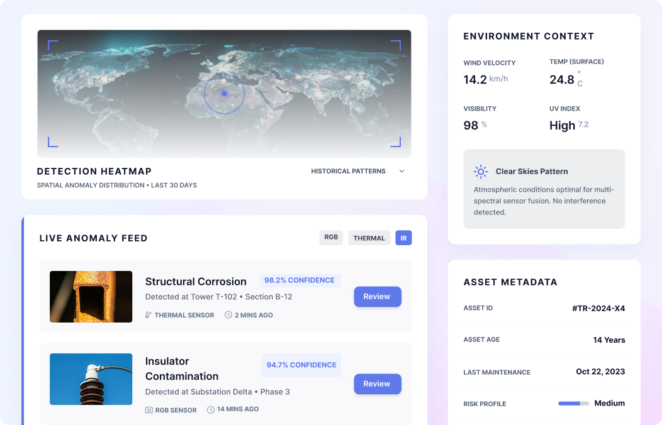Review the Insulator Contamination anomaly
This screenshot has height=425, width=662.
pos(377,384)
